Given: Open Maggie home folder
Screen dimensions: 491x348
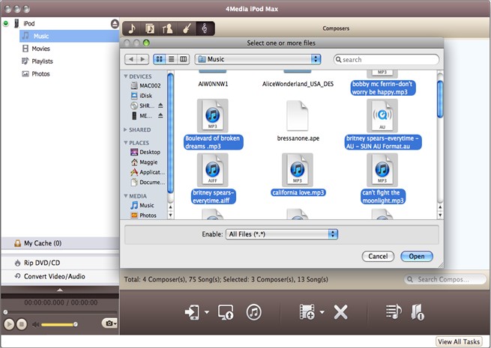Looking at the screenshot, I should coord(145,162).
